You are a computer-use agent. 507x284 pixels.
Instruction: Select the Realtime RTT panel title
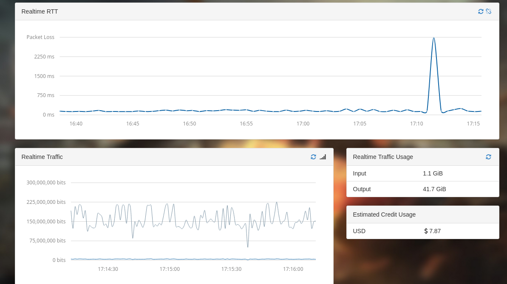[x=40, y=11]
